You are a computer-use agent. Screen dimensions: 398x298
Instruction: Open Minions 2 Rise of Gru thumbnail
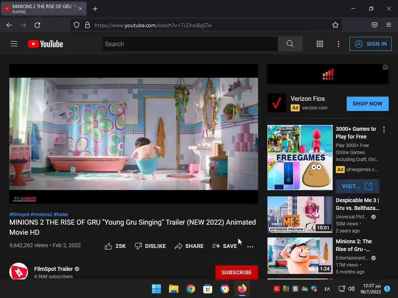[300, 255]
